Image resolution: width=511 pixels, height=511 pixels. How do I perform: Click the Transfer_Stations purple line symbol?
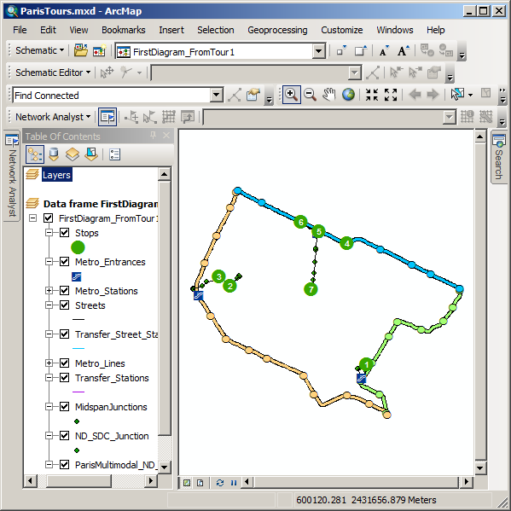point(78,392)
